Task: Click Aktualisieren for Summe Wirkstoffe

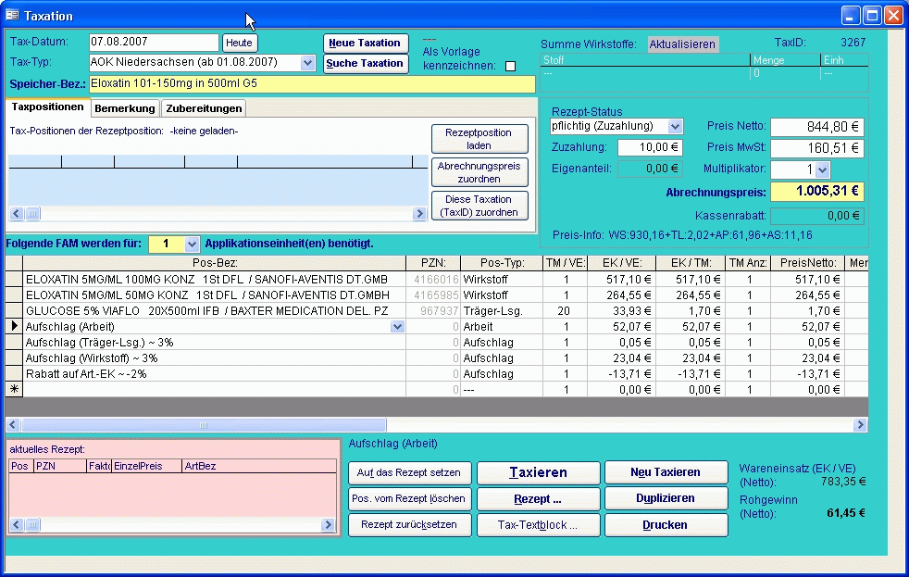Action: (682, 44)
